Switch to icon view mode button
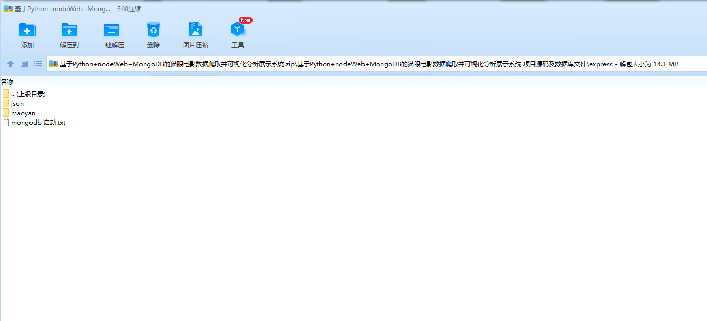This screenshot has height=321, width=707. click(x=24, y=64)
